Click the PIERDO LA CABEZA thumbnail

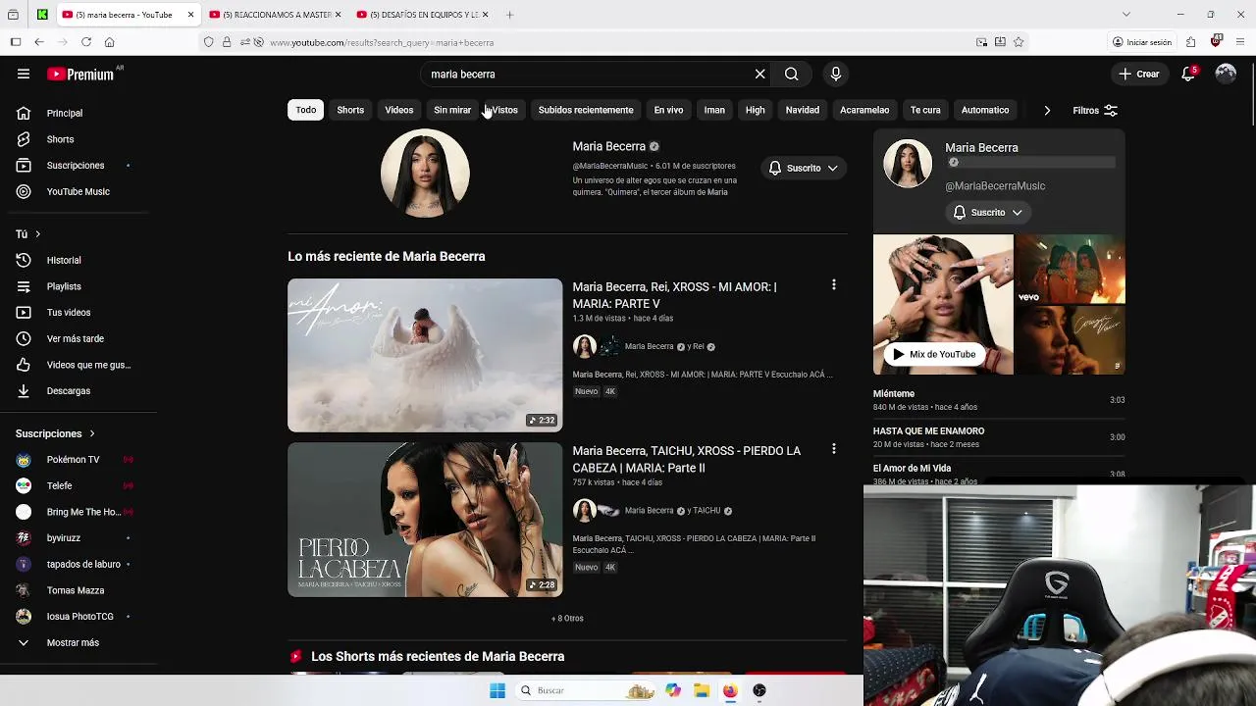point(425,520)
